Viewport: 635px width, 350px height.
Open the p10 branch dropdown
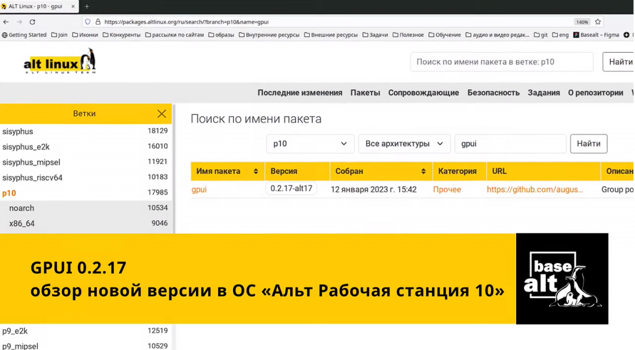pos(310,144)
